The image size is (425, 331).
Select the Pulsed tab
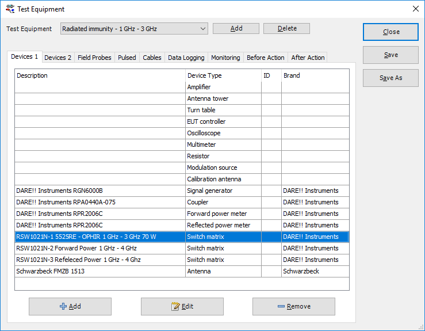coord(127,58)
